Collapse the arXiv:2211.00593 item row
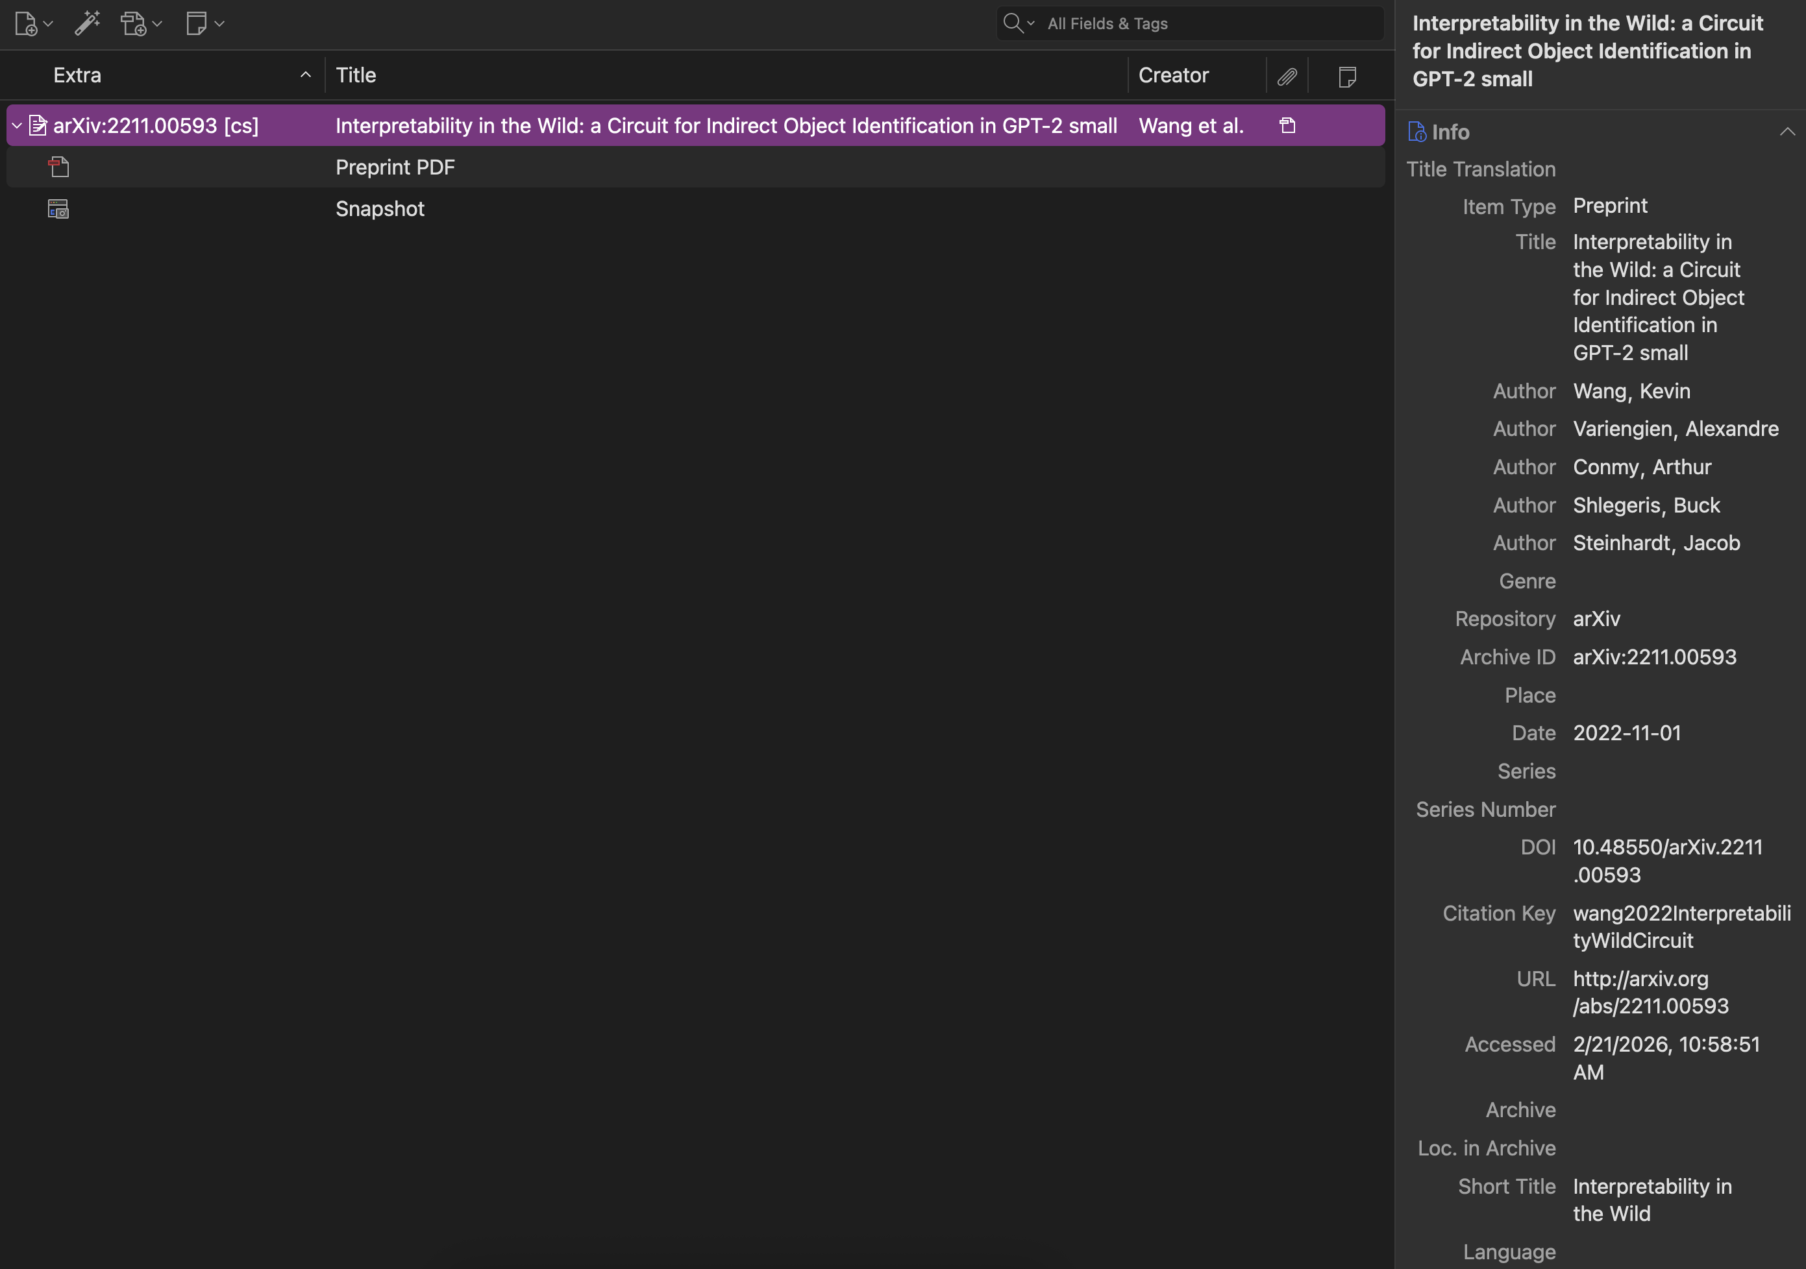 pyautogui.click(x=16, y=126)
